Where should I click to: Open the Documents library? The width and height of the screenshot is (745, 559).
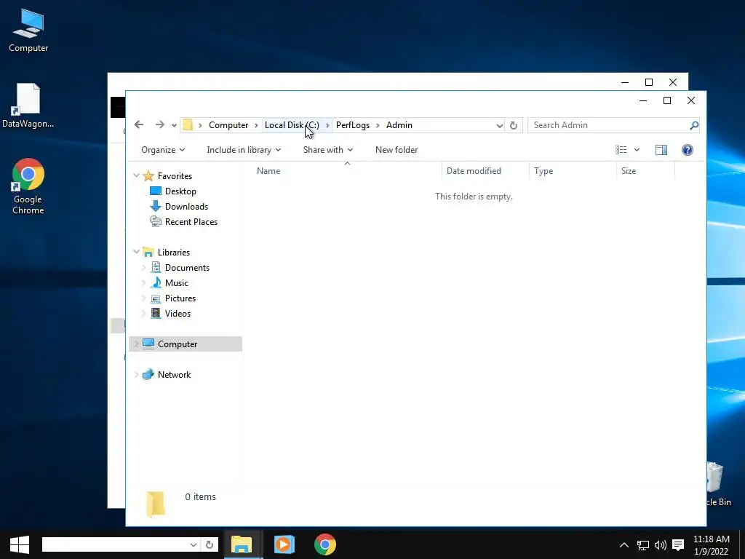[187, 268]
